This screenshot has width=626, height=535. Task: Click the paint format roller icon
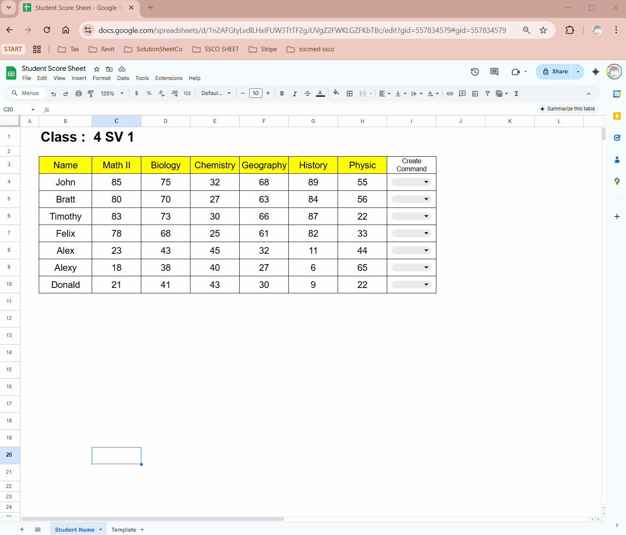[91, 93]
